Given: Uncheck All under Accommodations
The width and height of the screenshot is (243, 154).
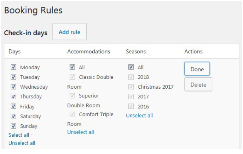Looking at the screenshot, I should coord(72,67).
